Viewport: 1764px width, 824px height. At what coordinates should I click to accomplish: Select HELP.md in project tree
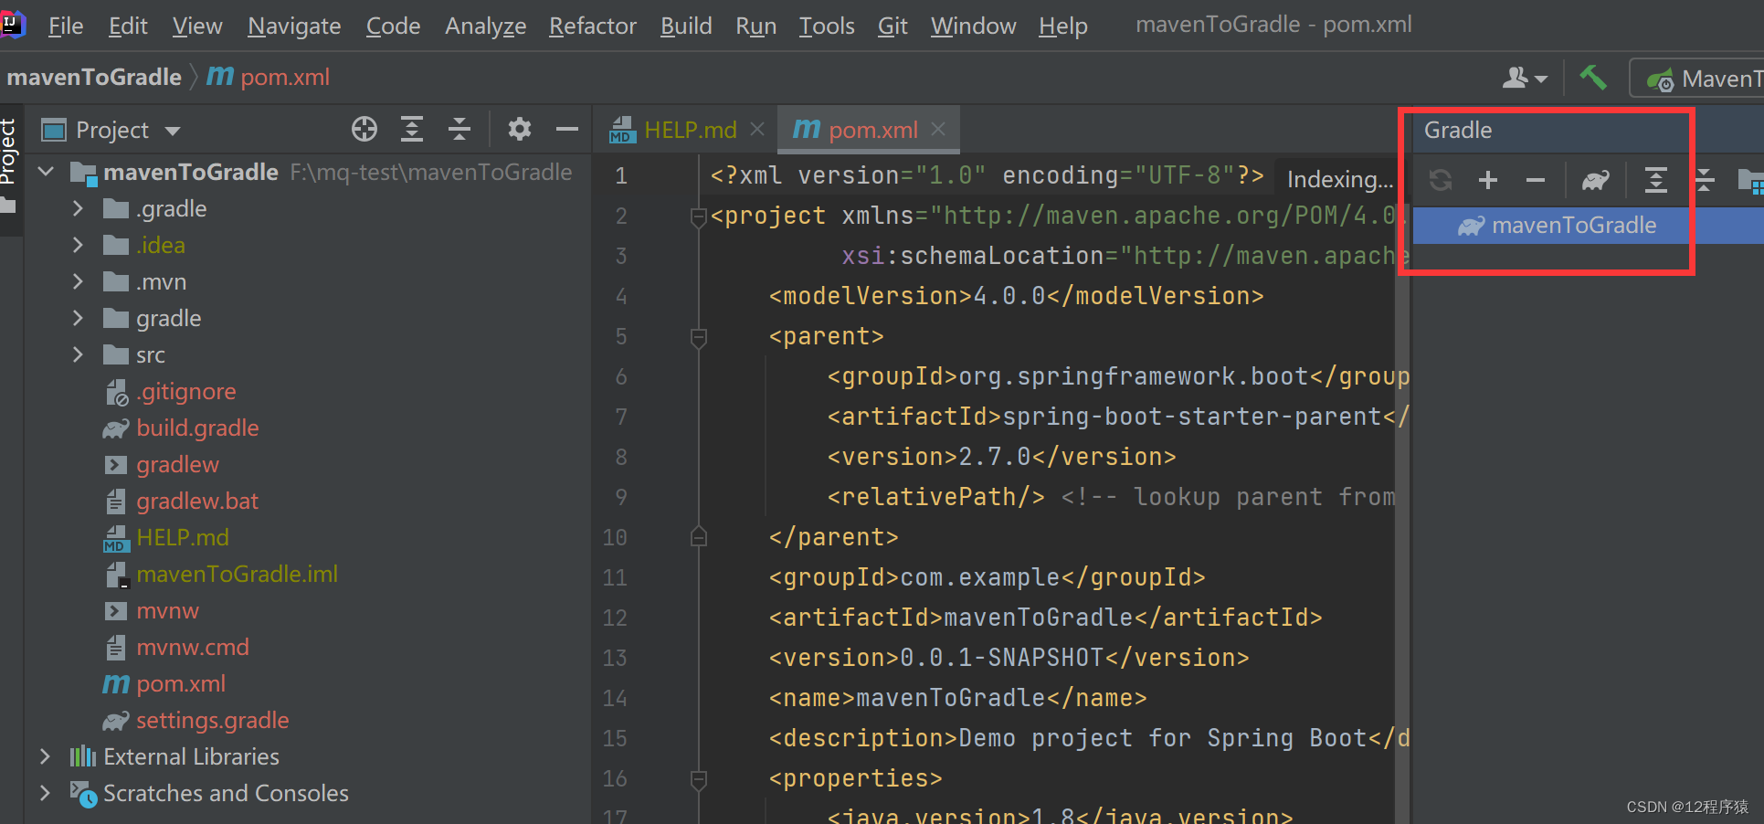pyautogui.click(x=183, y=538)
